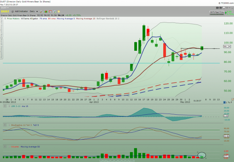Open the Daily time frame dropdown
The height and width of the screenshot is (162, 234).
pos(34,11)
